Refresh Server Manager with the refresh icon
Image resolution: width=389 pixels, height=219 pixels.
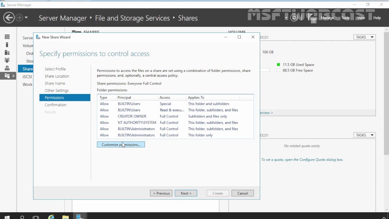[x=294, y=18]
